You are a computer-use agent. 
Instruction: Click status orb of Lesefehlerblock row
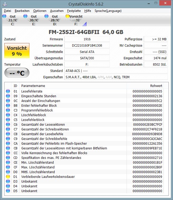(8, 120)
